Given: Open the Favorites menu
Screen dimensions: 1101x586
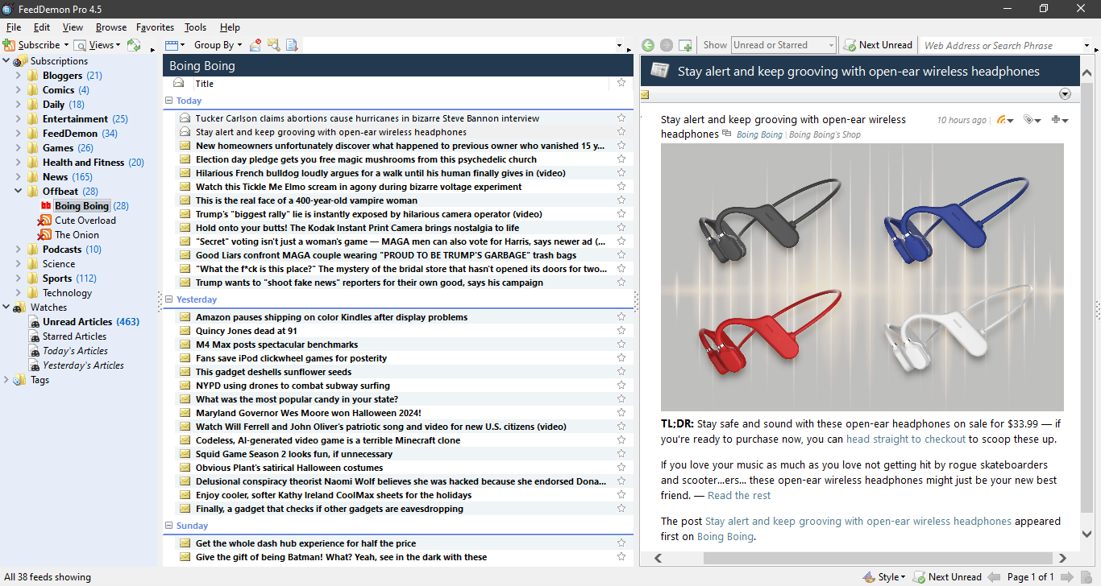Looking at the screenshot, I should tap(155, 27).
